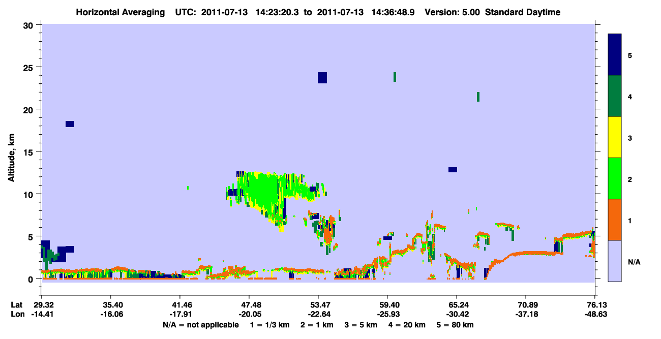
Task: Click the colorbar 'N/A' label
Action: [x=634, y=262]
